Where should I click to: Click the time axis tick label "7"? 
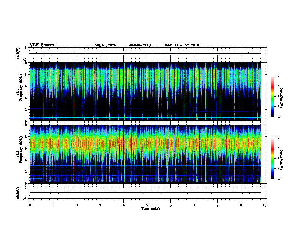tap(194, 205)
